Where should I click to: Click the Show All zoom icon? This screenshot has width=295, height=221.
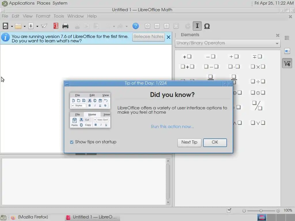pyautogui.click(x=176, y=26)
